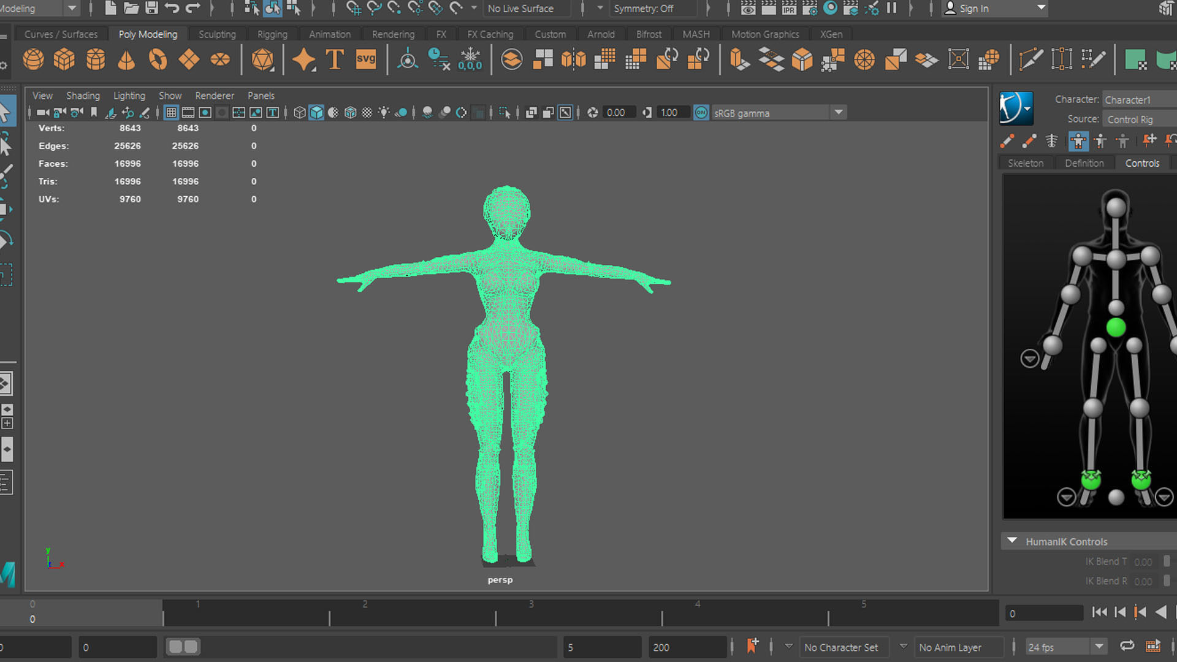Click the IK Blend R slider
Viewport: 1177px width, 662px height.
pyautogui.click(x=1167, y=580)
